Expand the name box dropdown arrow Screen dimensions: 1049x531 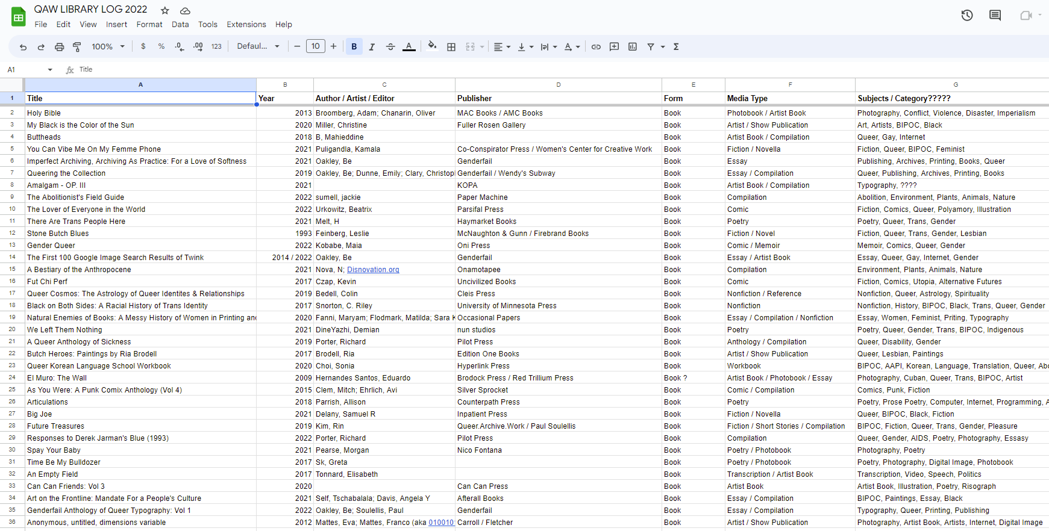pos(50,70)
